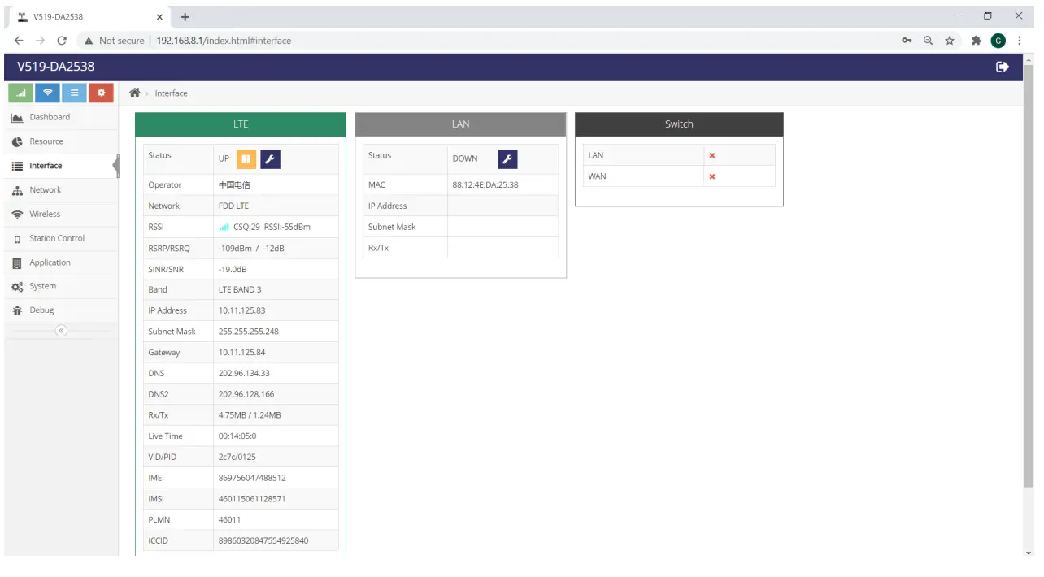This screenshot has height=577, width=1044.
Task: Click the Live Time value 00:14:05:0
Action: [x=237, y=436]
